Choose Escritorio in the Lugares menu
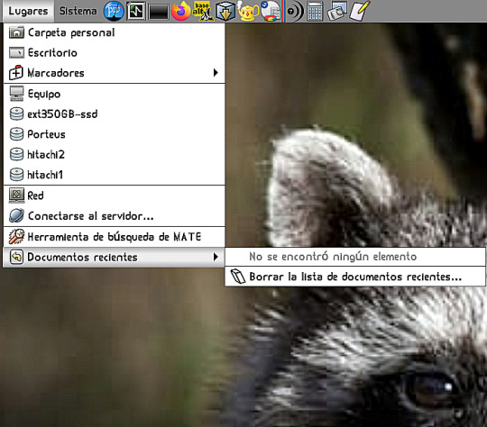 [x=114, y=53]
